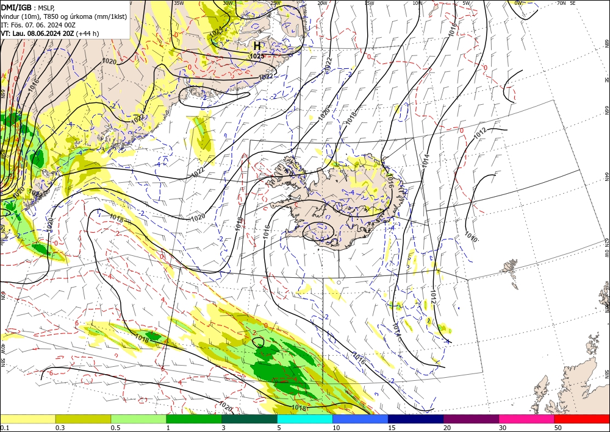Click the red 50+ mm legend swatch
610x432 pixels.
[582, 419]
